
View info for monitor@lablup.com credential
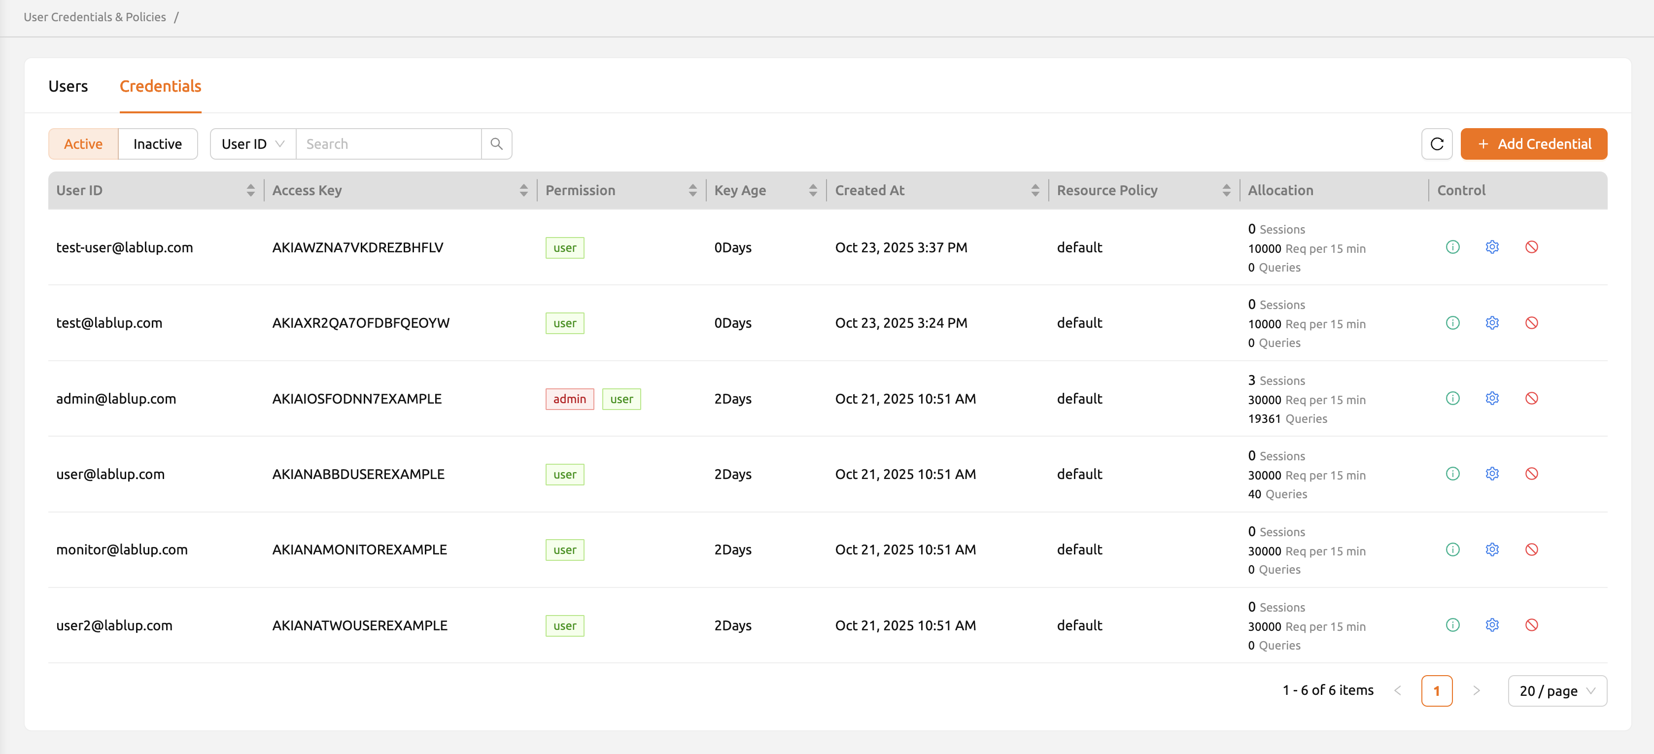pyautogui.click(x=1452, y=549)
